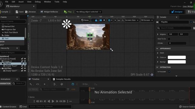Toggle the designer lock icon
Image resolution: width=195 pixels, height=109 pixels.
click(96, 20)
